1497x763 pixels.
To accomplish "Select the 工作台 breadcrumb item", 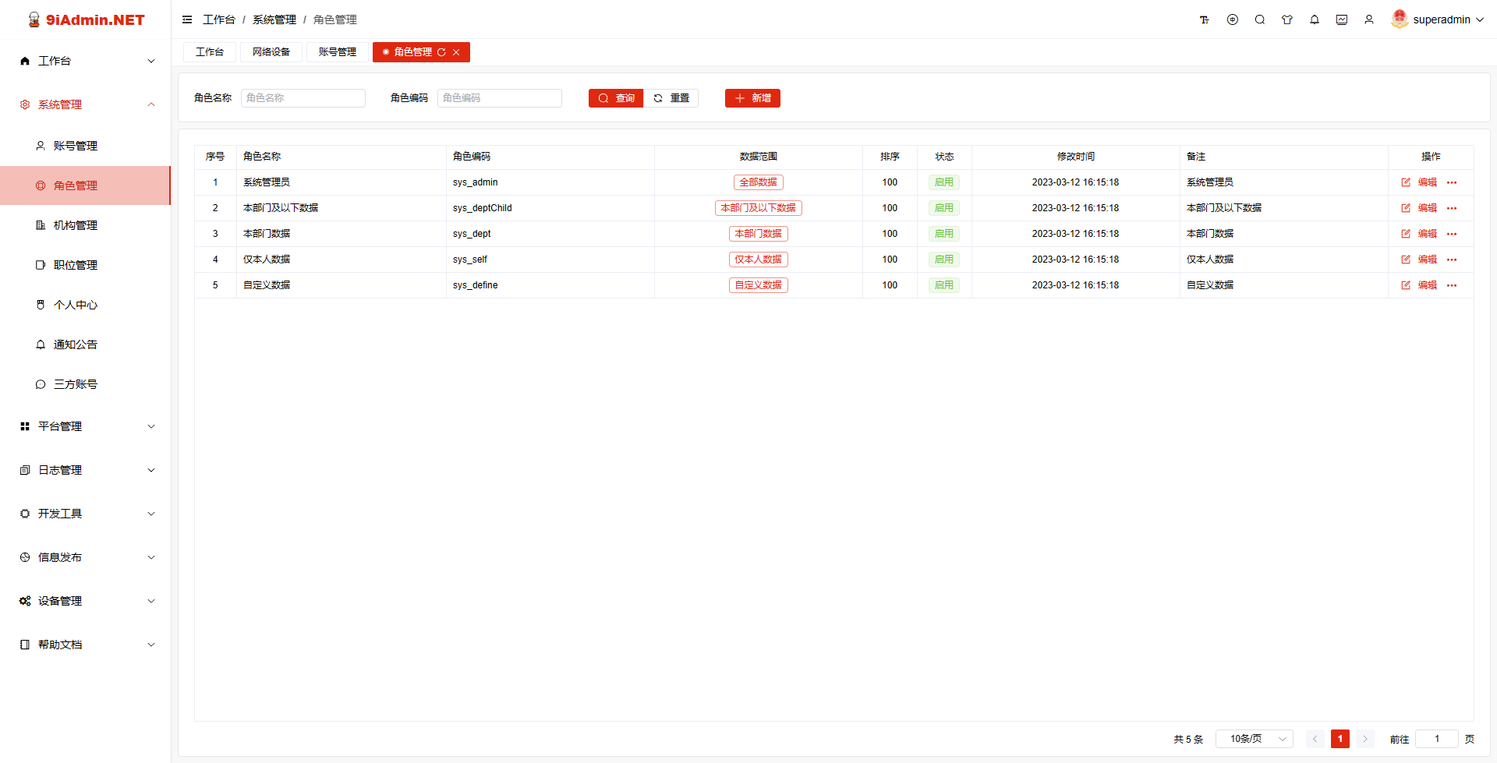I will click(219, 19).
